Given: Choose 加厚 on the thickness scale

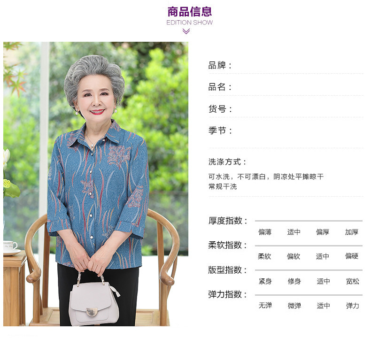Looking at the screenshot, I should 352,232.
